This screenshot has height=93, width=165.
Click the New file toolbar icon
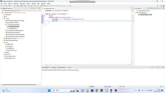[2, 6]
